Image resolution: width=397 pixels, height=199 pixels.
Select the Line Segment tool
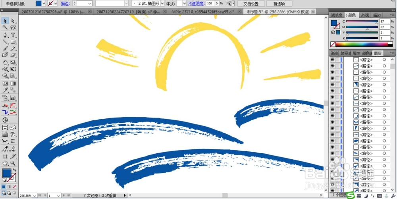click(x=5, y=42)
